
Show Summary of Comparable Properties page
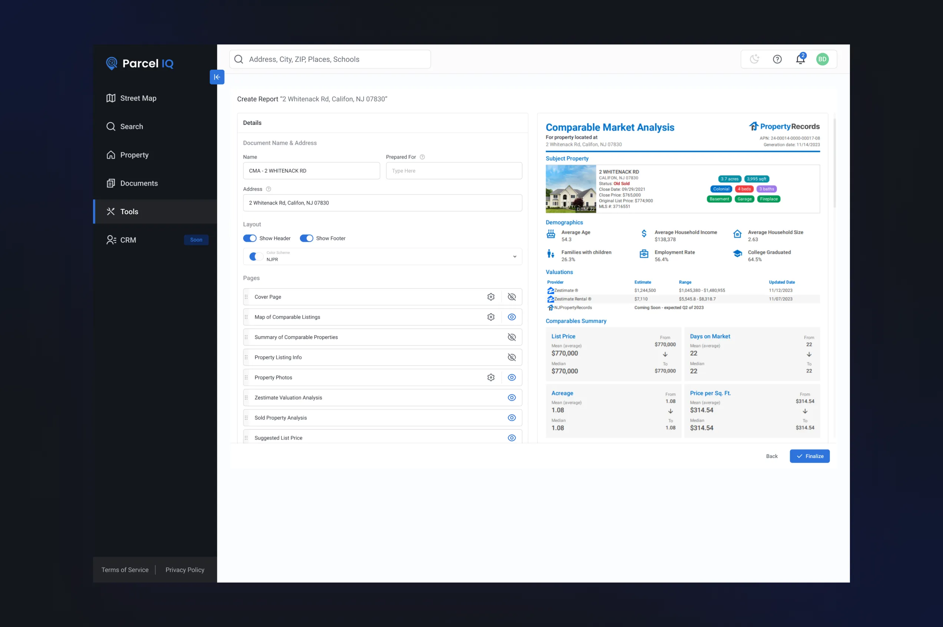[512, 337]
